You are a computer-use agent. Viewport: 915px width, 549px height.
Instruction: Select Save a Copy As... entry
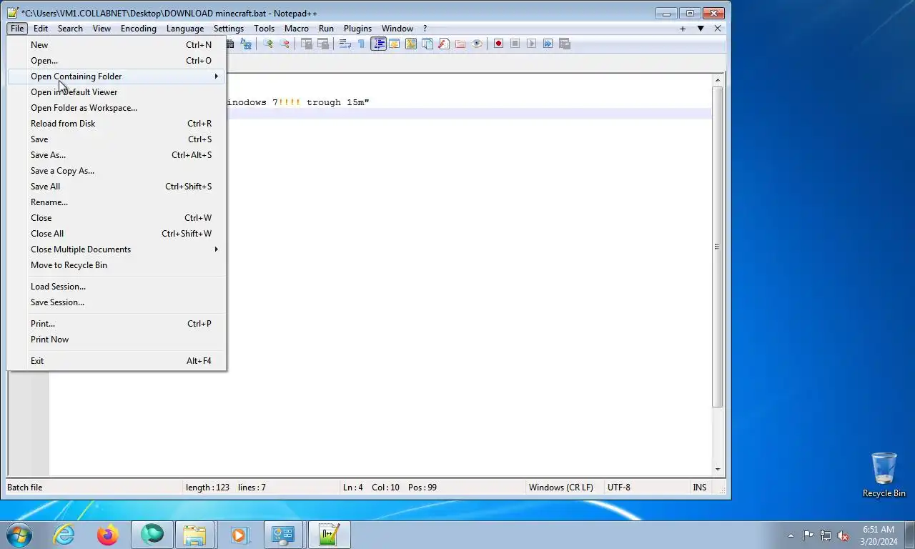coord(117,171)
